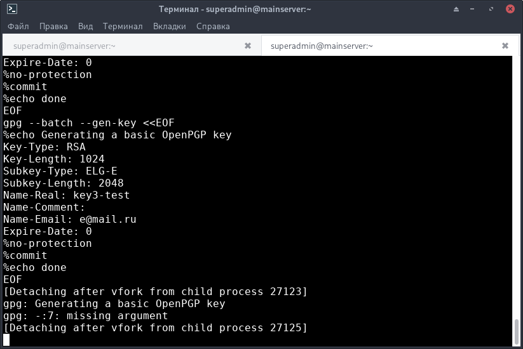
Task: Open the Файл menu
Action: pyautogui.click(x=18, y=27)
